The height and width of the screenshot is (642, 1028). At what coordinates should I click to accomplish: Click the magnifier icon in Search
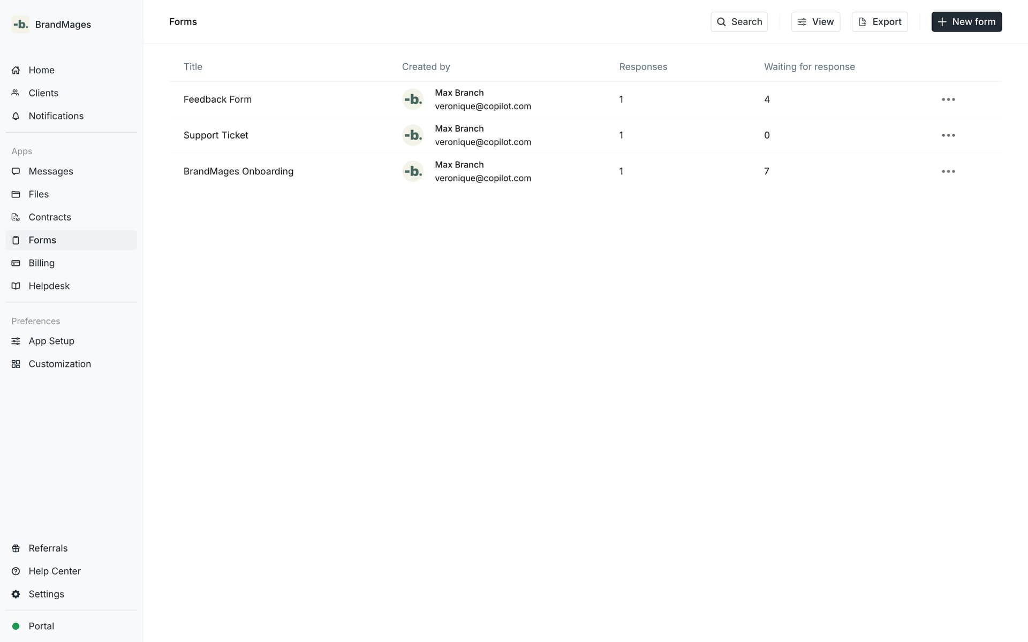721,22
